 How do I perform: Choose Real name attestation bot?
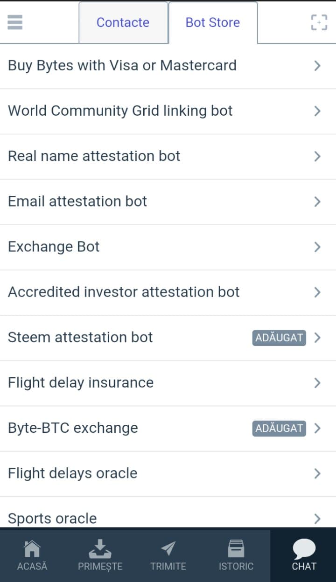coord(94,156)
